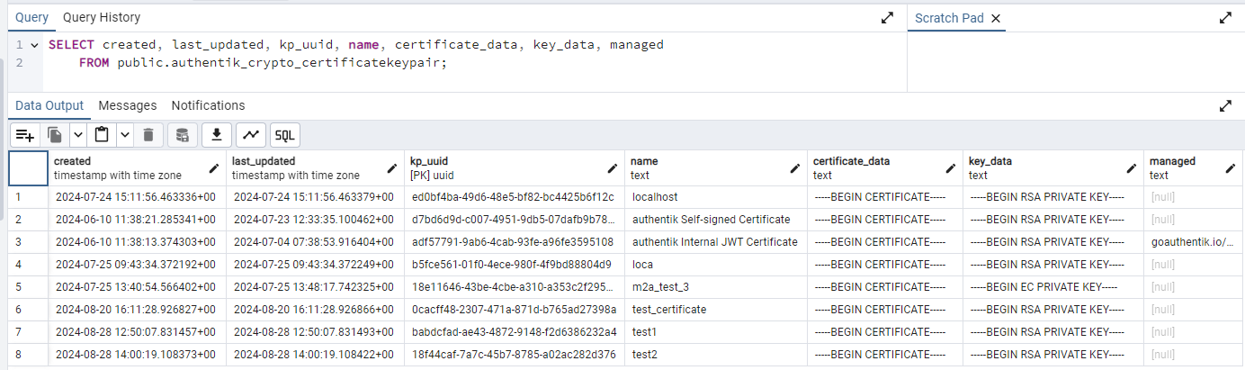Click uuid cell '0cacff48-2307-471a-871d-b765ad27398a'
Image resolution: width=1245 pixels, height=370 pixels.
click(515, 309)
